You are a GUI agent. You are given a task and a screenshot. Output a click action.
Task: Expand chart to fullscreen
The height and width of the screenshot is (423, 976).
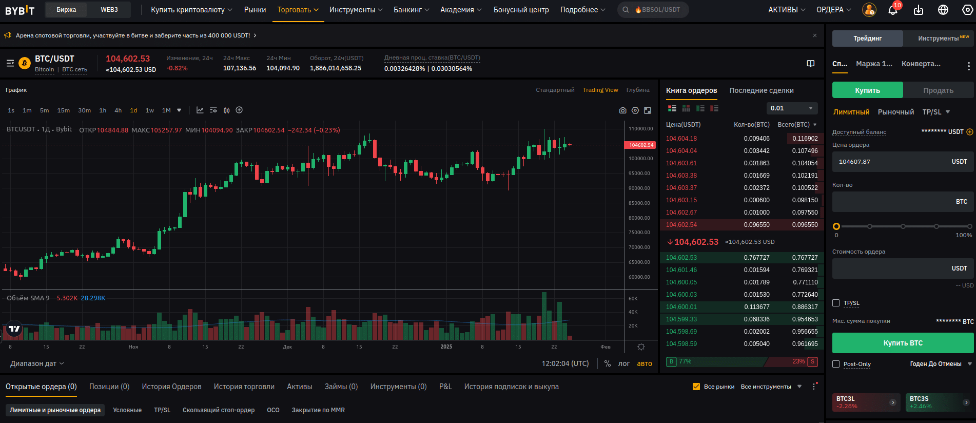648,110
